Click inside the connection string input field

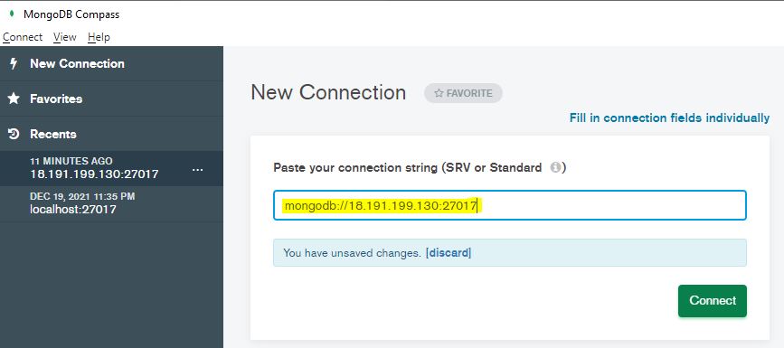click(510, 205)
